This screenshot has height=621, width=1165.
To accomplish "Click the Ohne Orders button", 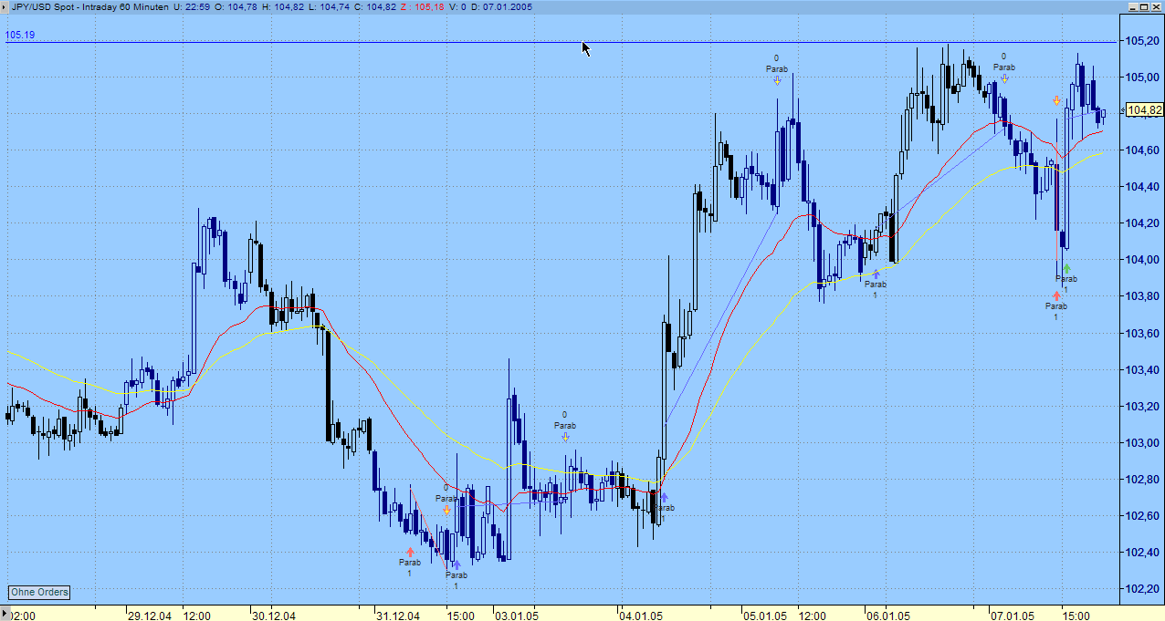I will [x=39, y=592].
